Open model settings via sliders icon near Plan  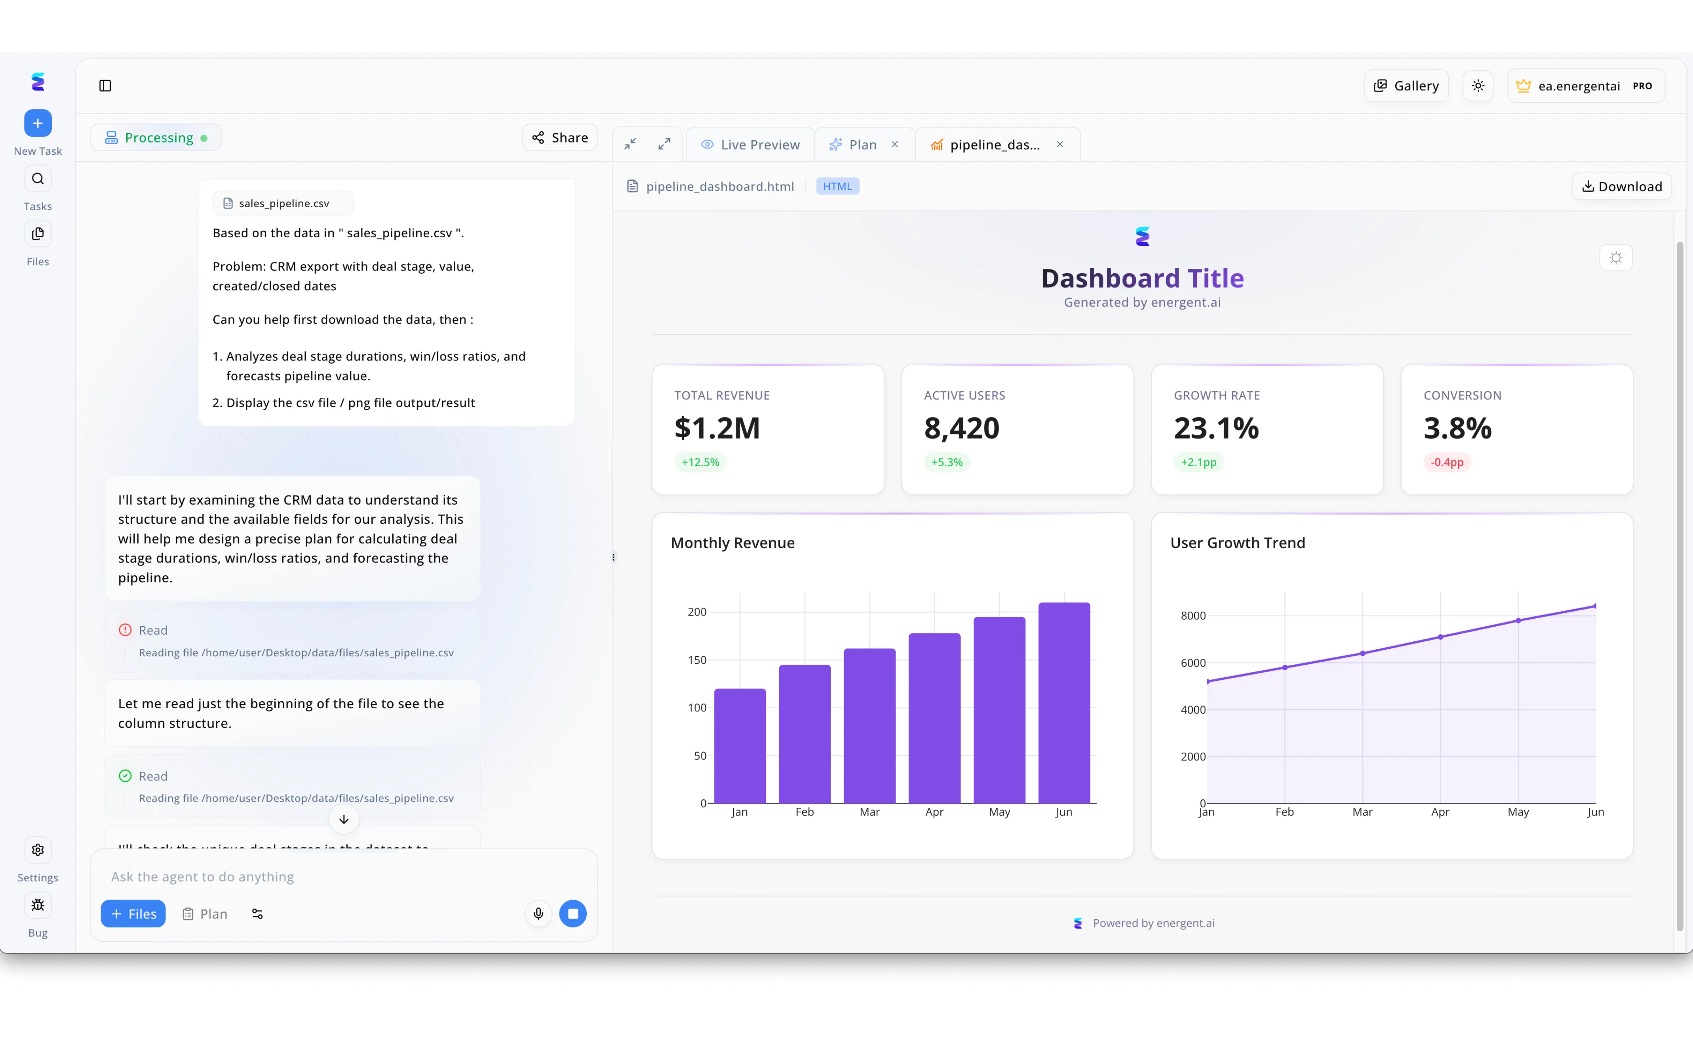tap(257, 913)
